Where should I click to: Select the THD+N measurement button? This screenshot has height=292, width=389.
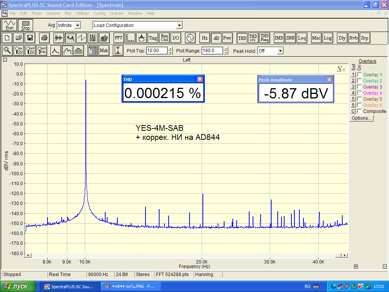(253, 38)
